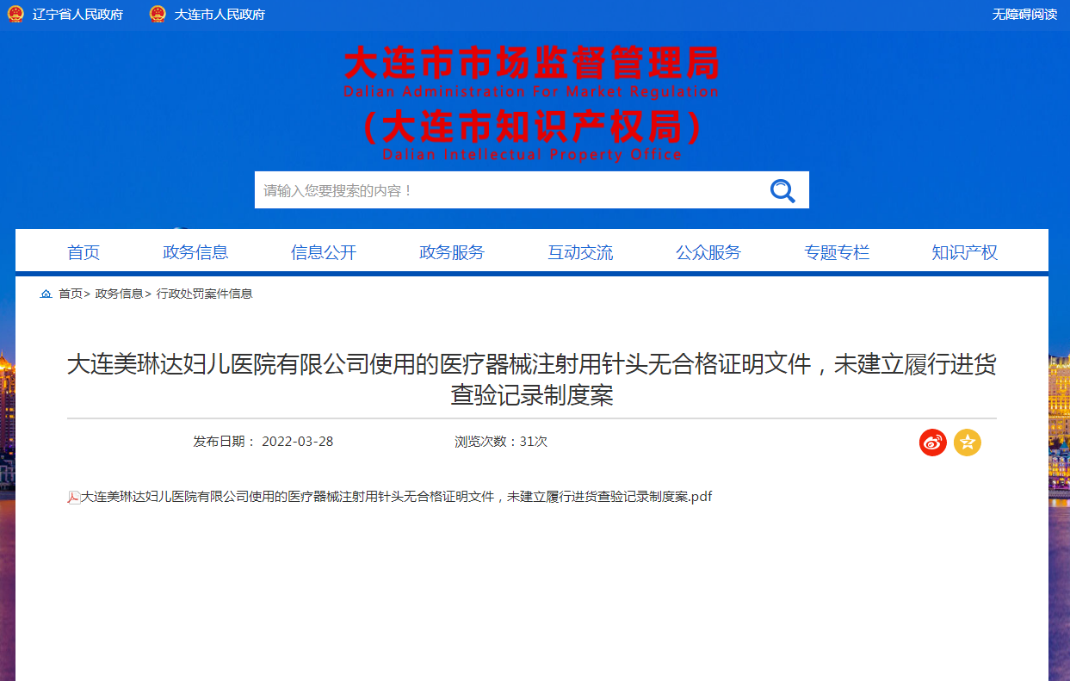Screen dimensions: 1070x681
Task: Open 互动交流 navigation item
Action: click(x=580, y=252)
